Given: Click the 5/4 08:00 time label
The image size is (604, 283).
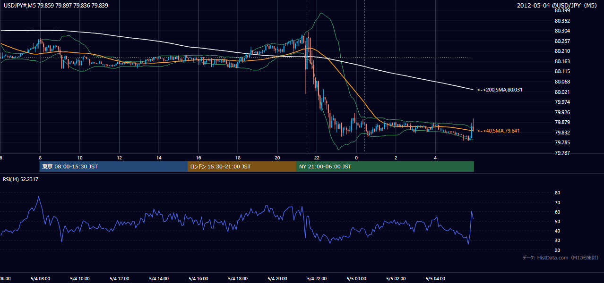Looking at the screenshot, I should [40, 279].
